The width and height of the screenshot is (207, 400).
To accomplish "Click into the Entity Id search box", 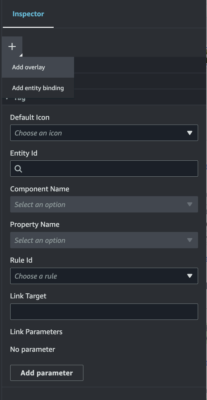I will [x=104, y=168].
